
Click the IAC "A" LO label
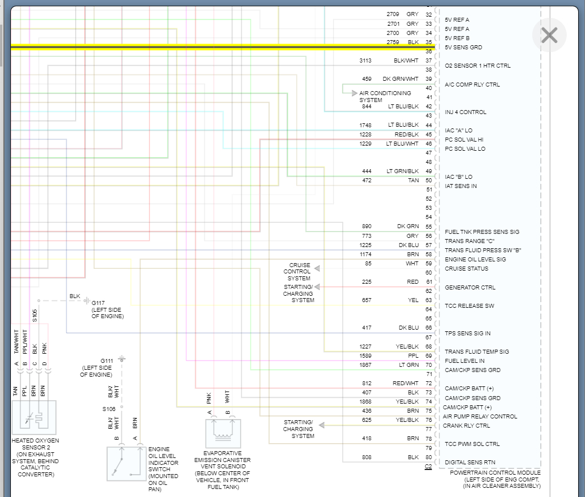(458, 130)
